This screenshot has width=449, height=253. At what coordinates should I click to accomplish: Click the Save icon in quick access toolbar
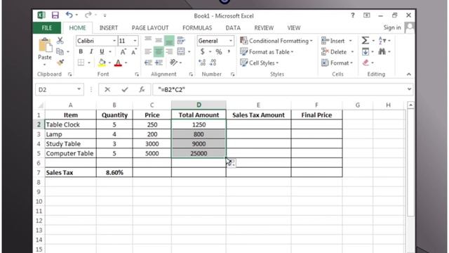click(x=55, y=15)
